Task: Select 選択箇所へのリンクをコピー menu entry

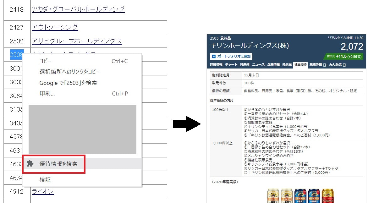Action: [x=82, y=72]
